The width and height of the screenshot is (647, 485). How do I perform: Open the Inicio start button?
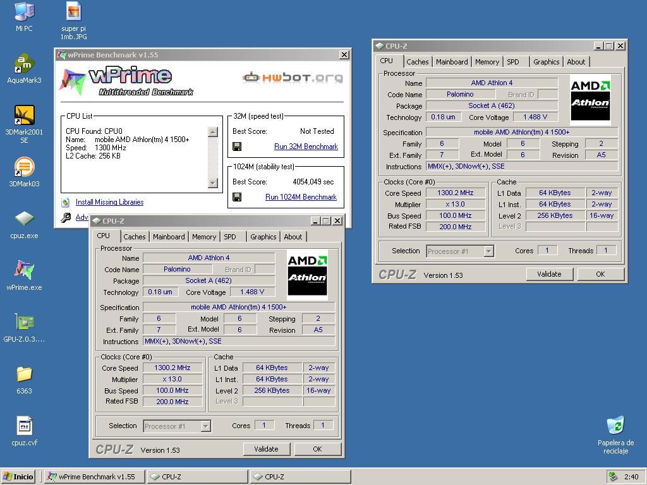18,476
